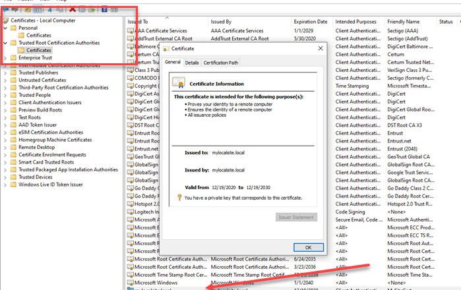Click the Forward arrow toolbar icon
The height and width of the screenshot is (290, 461).
(x=15, y=9)
